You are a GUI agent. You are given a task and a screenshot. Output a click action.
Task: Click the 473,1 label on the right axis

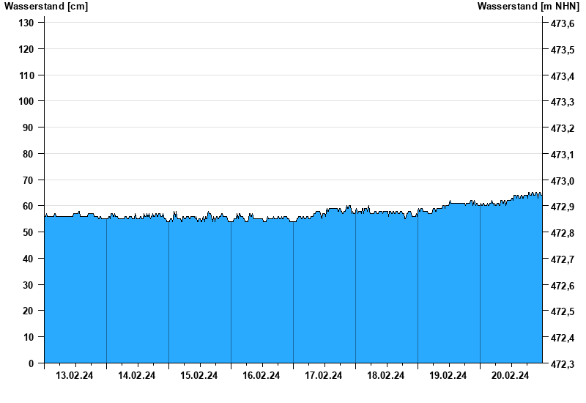pos(563,155)
